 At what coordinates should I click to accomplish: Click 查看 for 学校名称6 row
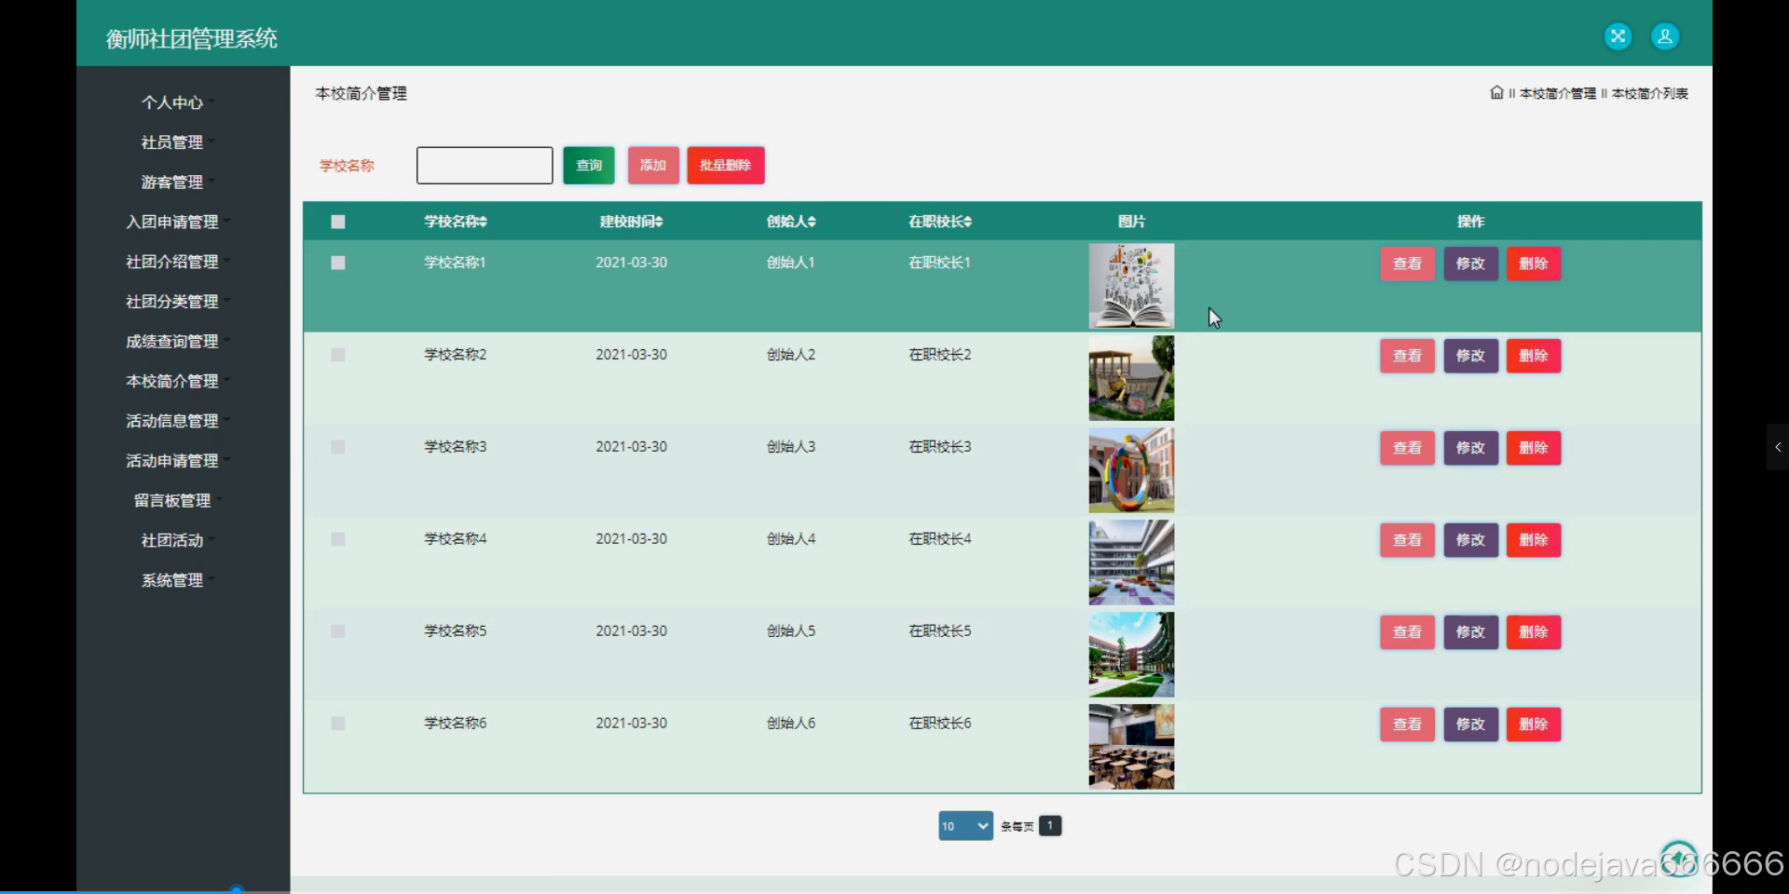tap(1407, 725)
